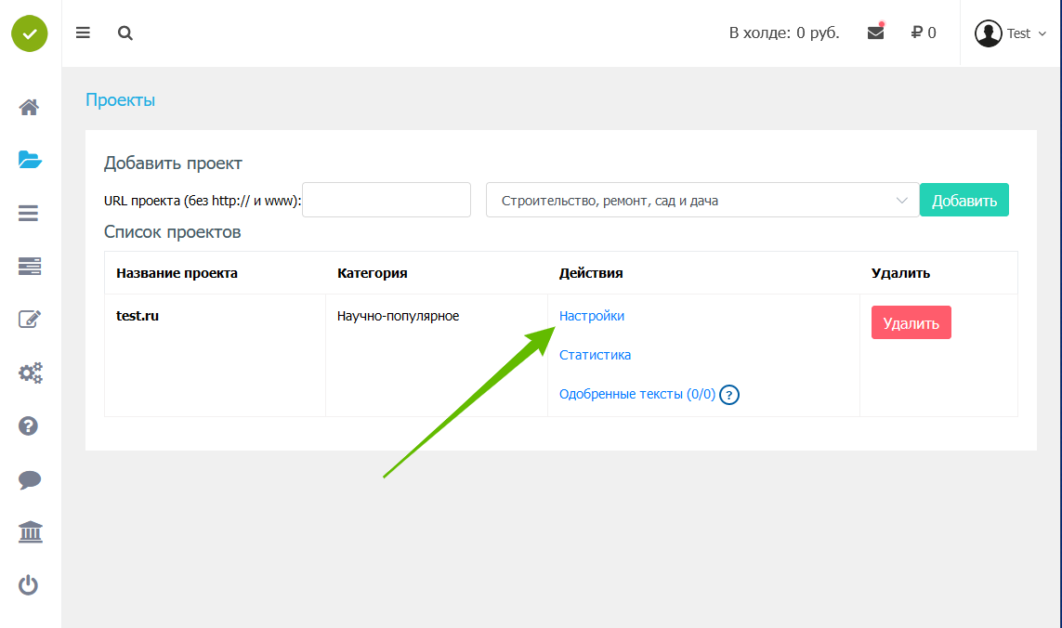Image resolution: width=1062 pixels, height=628 pixels.
Task: Toggle the hamburger menu icon
Action: [x=83, y=33]
